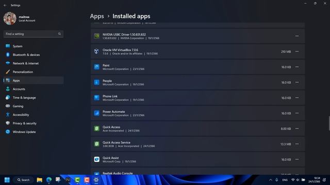Open more options for Power Automate
This screenshot has width=330, height=185.
click(297, 113)
